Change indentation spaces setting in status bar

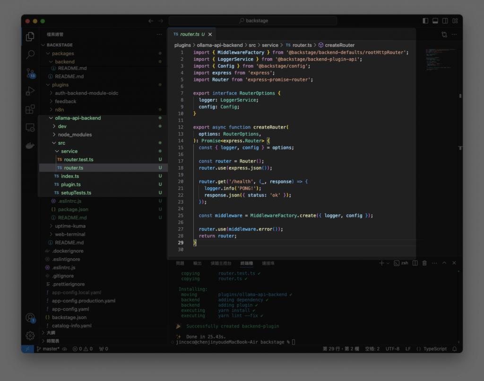coord(372,349)
